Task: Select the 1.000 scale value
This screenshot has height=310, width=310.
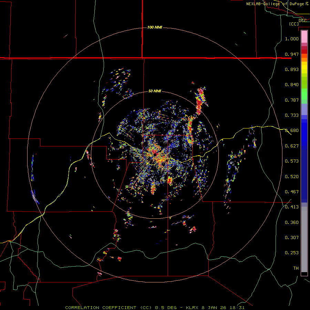Action: (292, 39)
